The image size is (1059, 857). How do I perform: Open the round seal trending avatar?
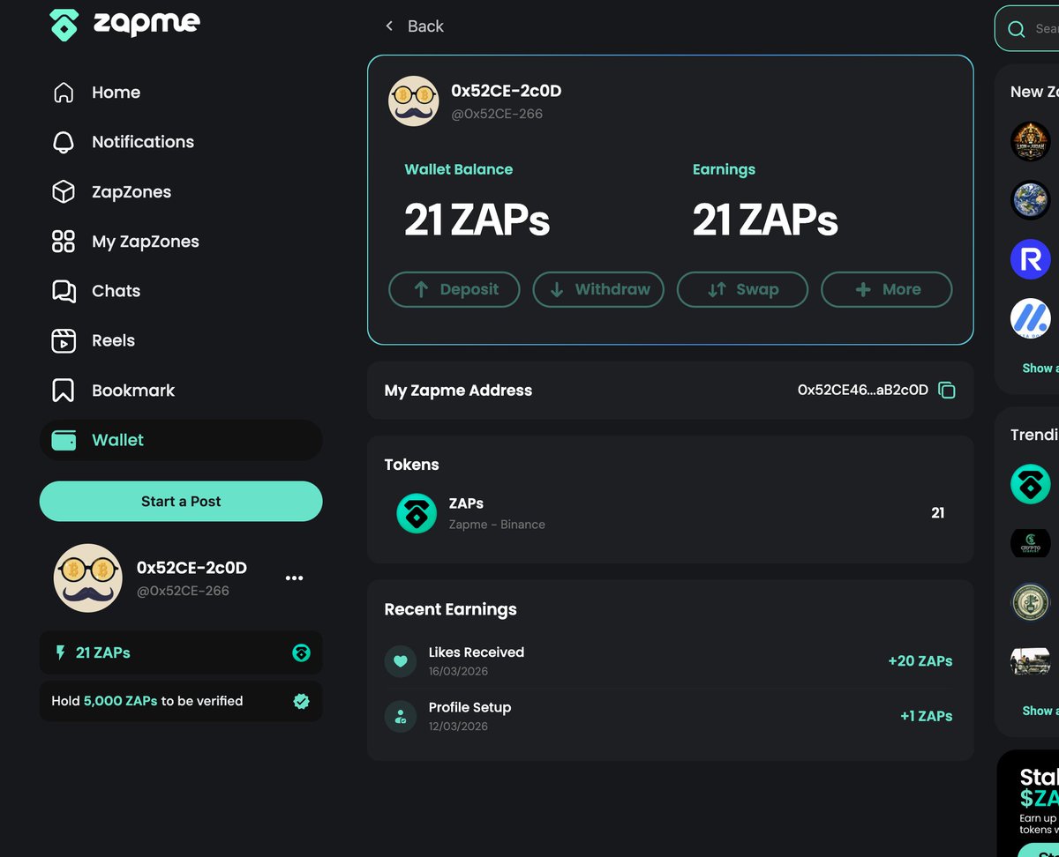pos(1031,602)
